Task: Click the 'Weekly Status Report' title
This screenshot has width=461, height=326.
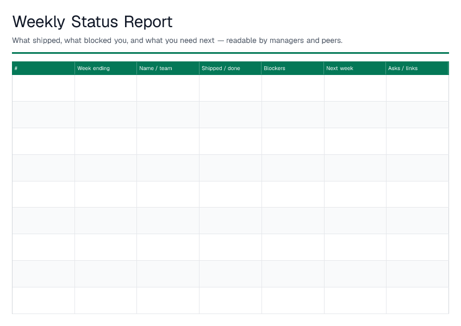Action: (x=92, y=22)
